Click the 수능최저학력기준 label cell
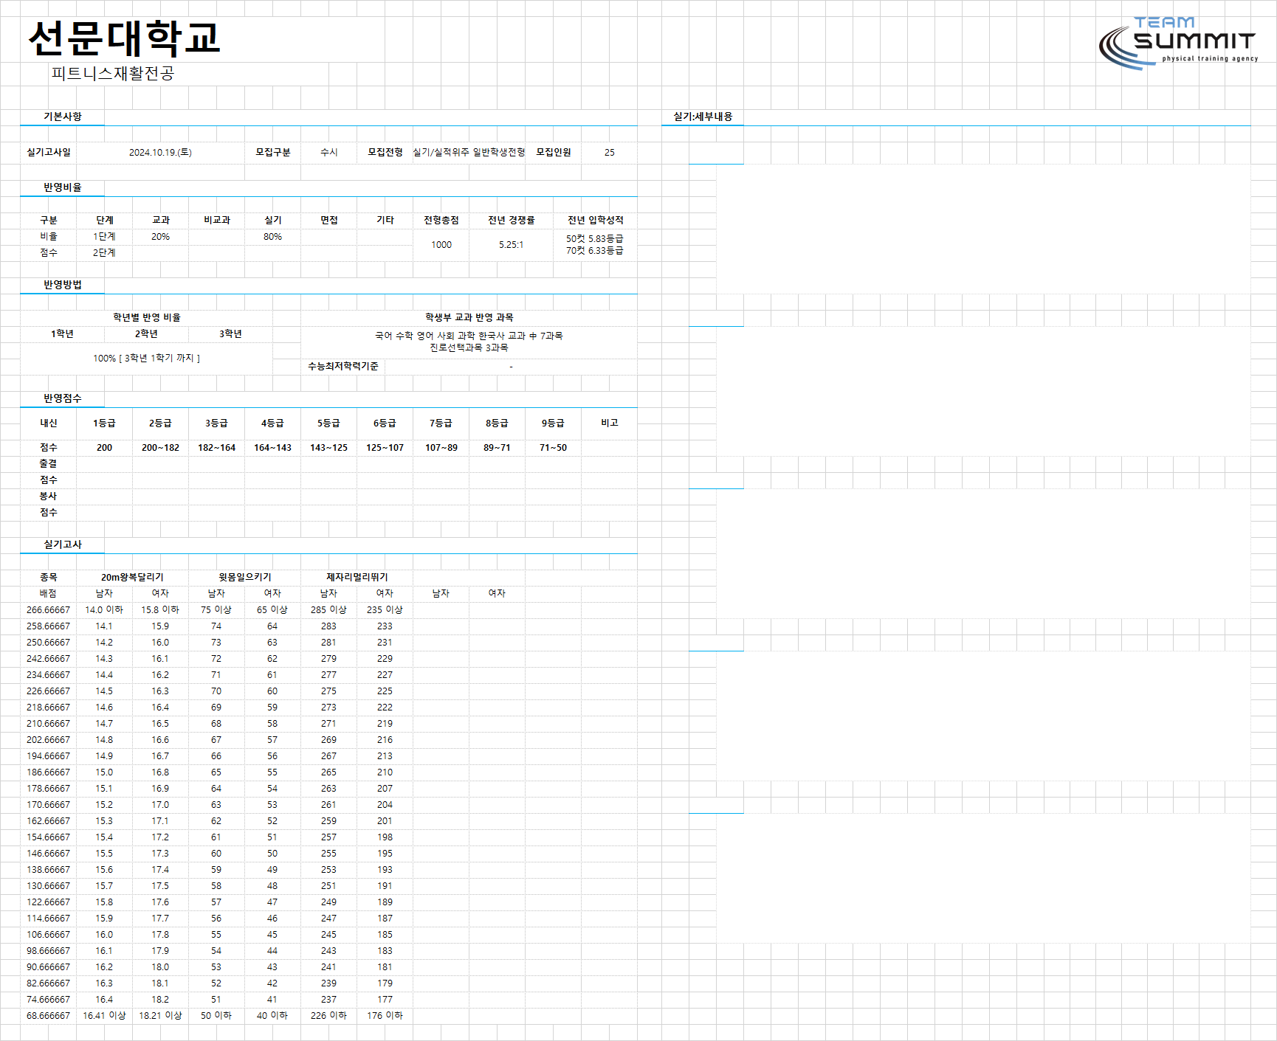The height and width of the screenshot is (1041, 1277). tap(343, 367)
